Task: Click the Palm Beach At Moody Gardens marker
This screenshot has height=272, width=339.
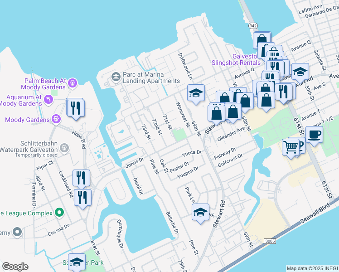Action: tap(73, 83)
